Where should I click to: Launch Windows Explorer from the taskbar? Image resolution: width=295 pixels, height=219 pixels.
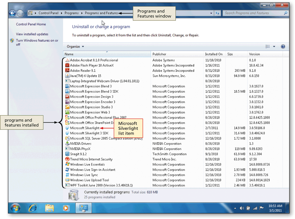point(50,208)
